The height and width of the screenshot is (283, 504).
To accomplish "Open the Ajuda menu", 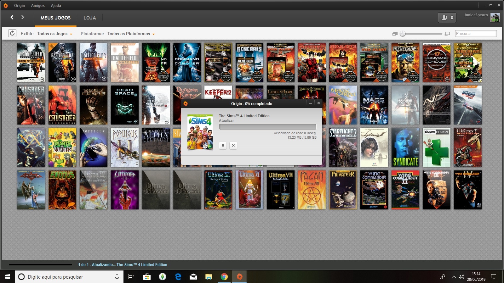I will tap(56, 6).
